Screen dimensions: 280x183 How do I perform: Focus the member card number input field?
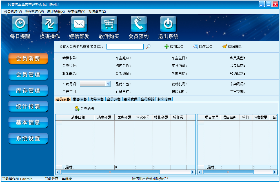coord(125,47)
